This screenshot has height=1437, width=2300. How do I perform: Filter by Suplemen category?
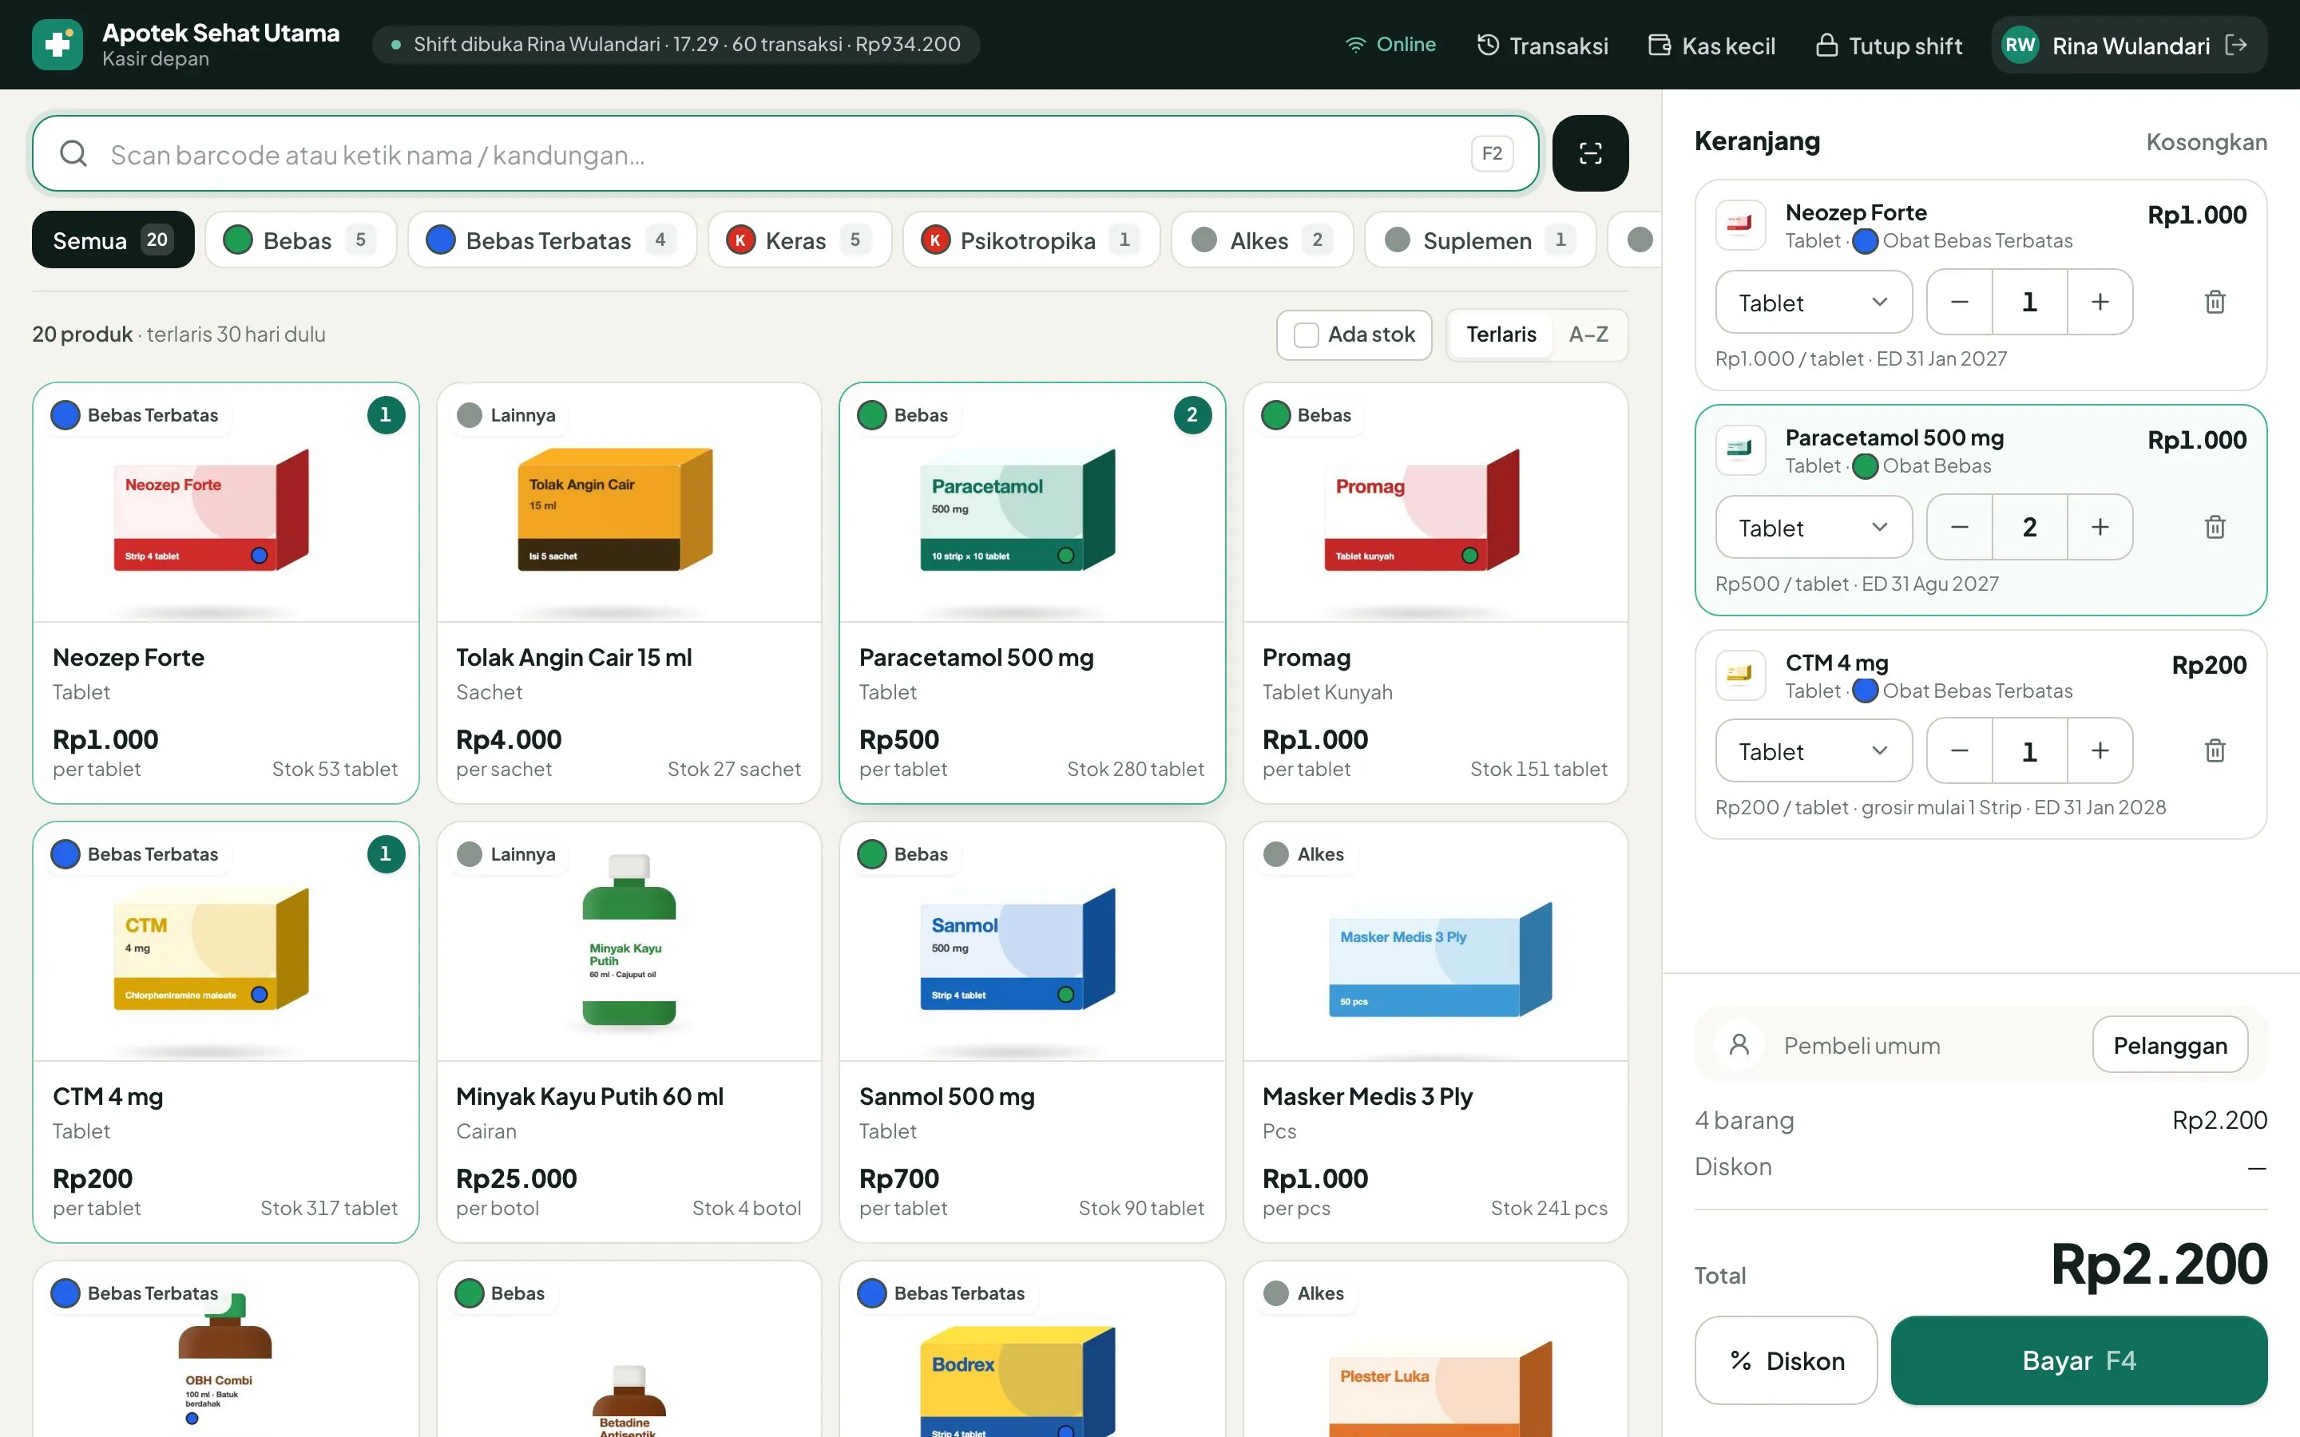(x=1480, y=239)
